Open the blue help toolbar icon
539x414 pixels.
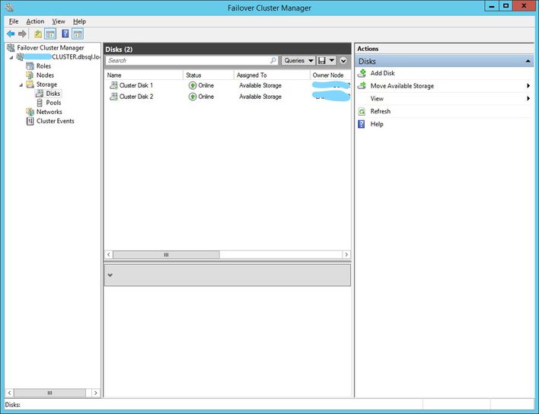(x=65, y=33)
